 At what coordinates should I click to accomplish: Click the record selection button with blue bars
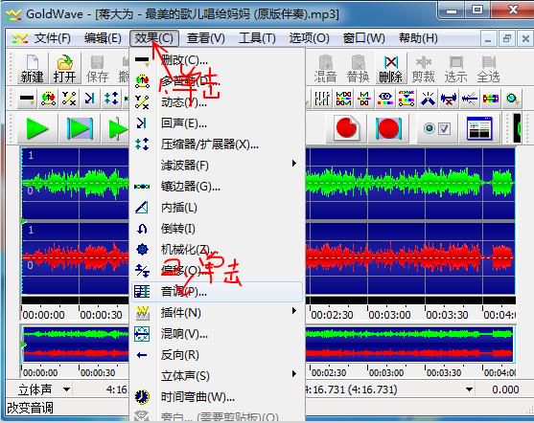pyautogui.click(x=388, y=128)
